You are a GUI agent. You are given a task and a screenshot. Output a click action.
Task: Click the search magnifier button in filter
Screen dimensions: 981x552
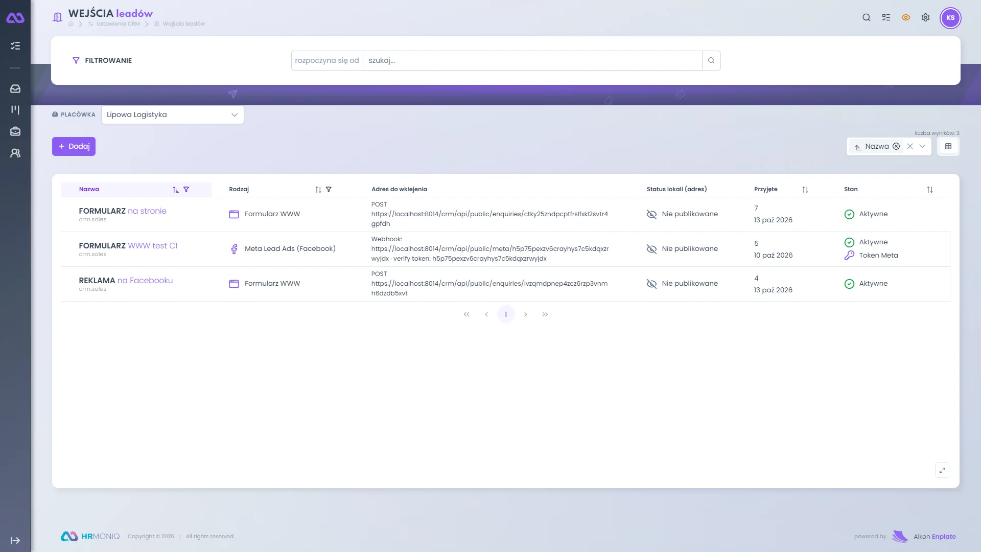point(711,60)
